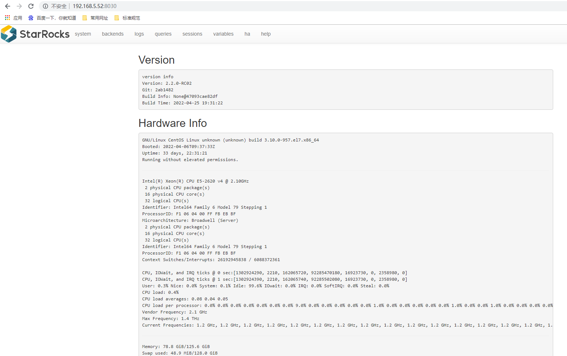This screenshot has width=567, height=356.
Task: Click the 'Git: 2ab1482' line
Action: pos(158,90)
